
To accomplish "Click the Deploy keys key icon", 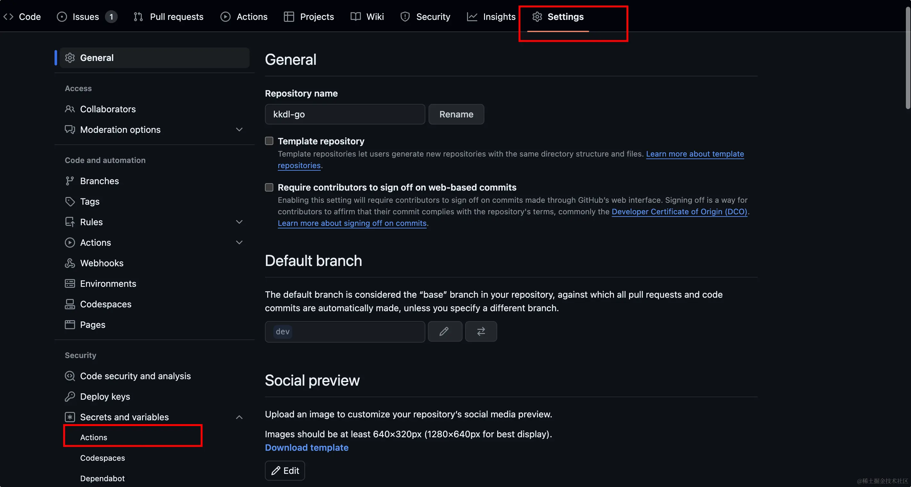I will 70,396.
